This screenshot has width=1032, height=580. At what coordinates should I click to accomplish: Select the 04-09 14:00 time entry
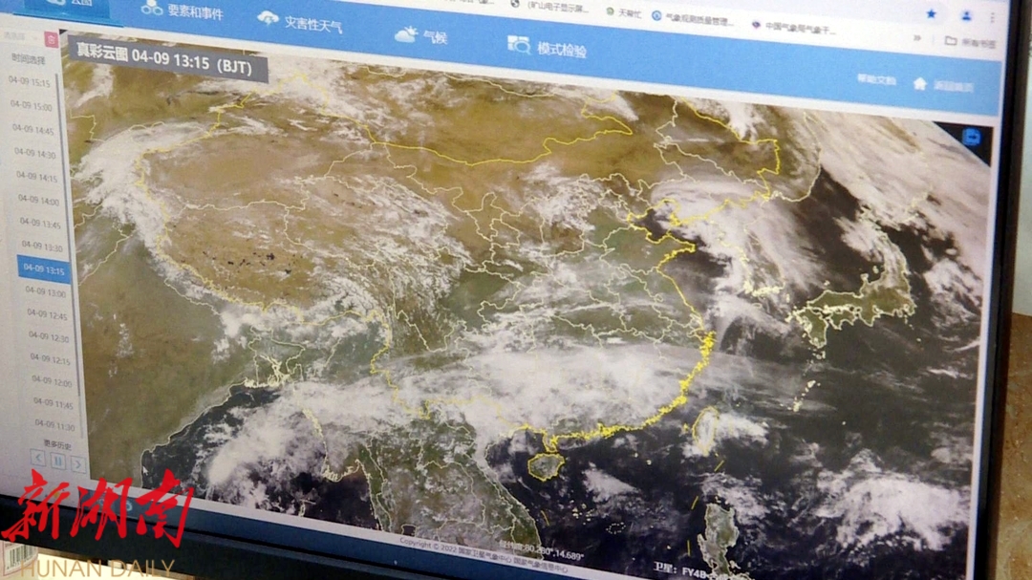pos(38,201)
